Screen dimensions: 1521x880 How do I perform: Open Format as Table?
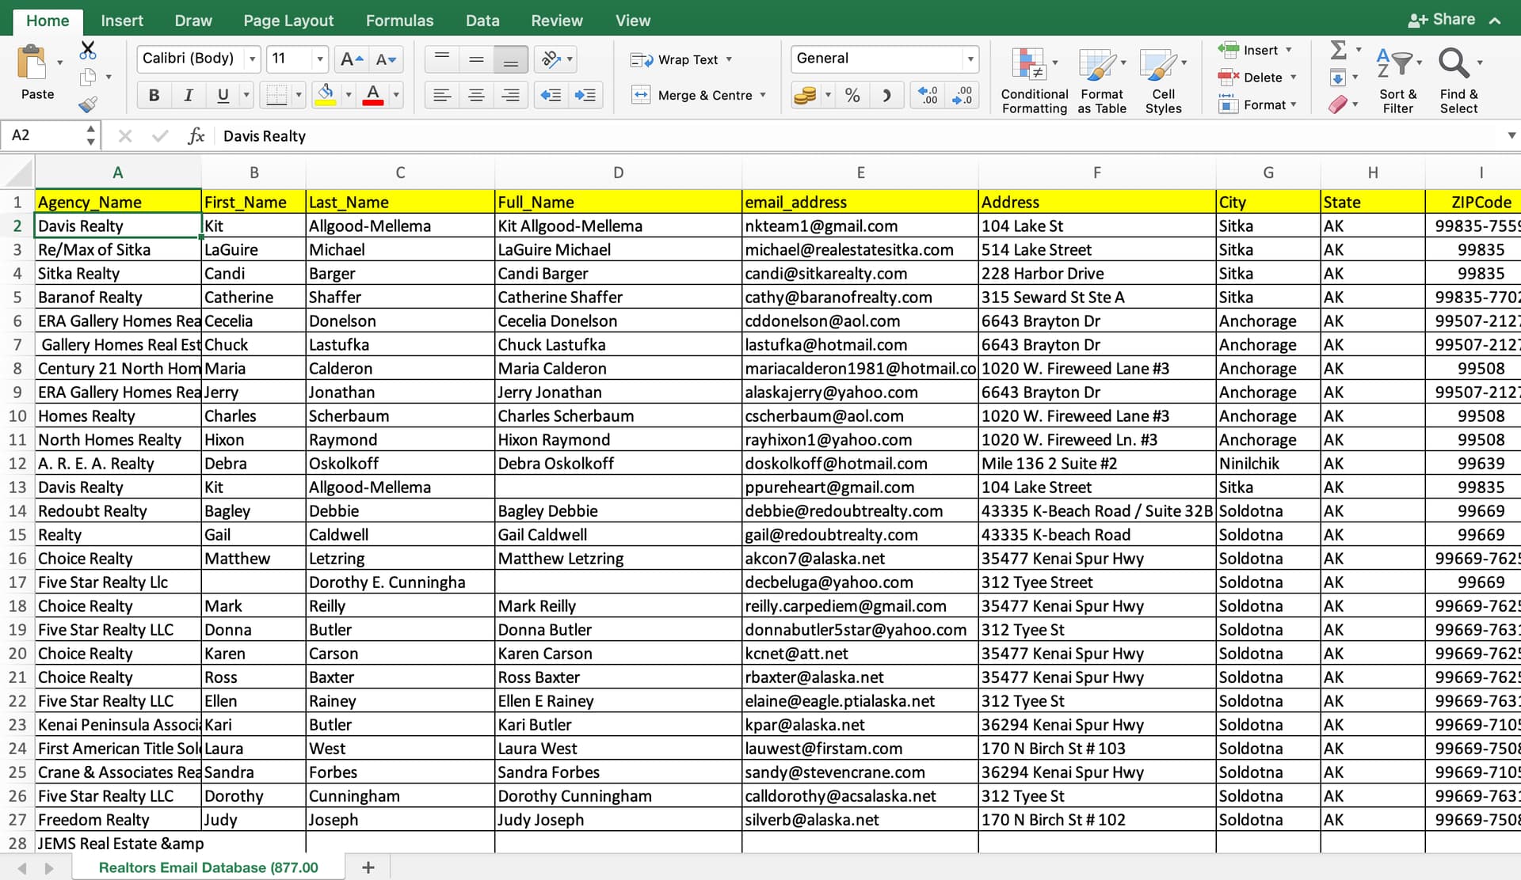click(x=1101, y=81)
